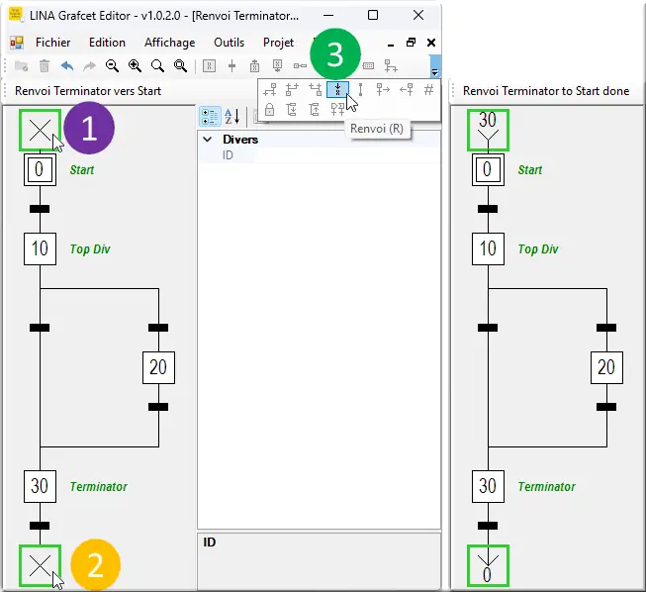Select the plus-shaped transition tool in the toolbar
646x592 pixels.
click(x=231, y=66)
